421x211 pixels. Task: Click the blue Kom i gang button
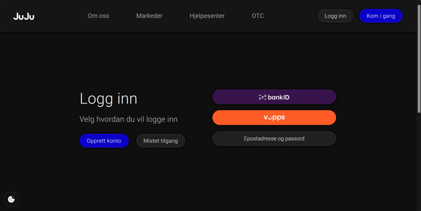381,16
